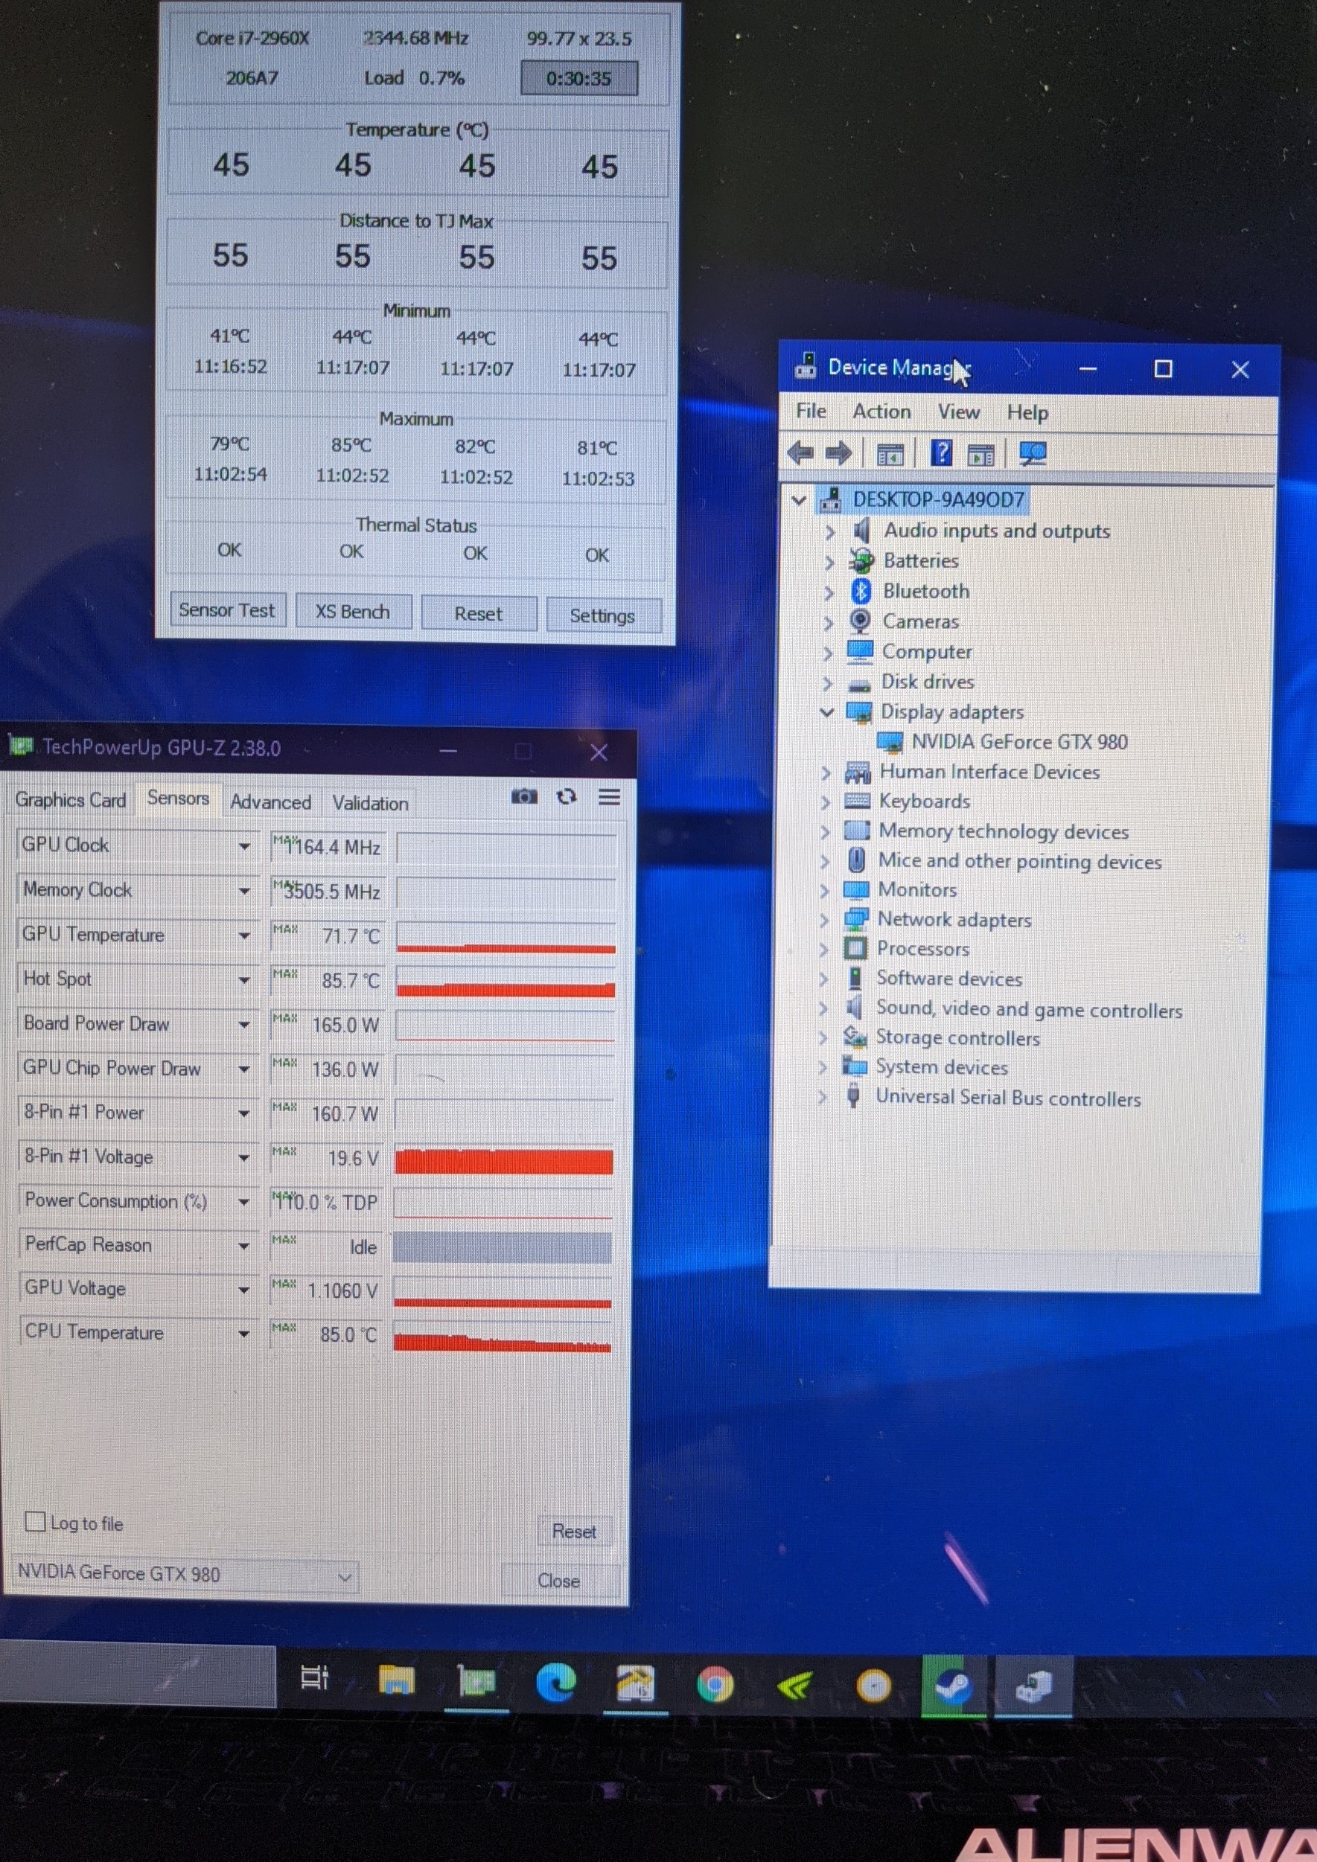This screenshot has width=1317, height=1862.
Task: Click Device Manager back arrow
Action: [x=801, y=452]
